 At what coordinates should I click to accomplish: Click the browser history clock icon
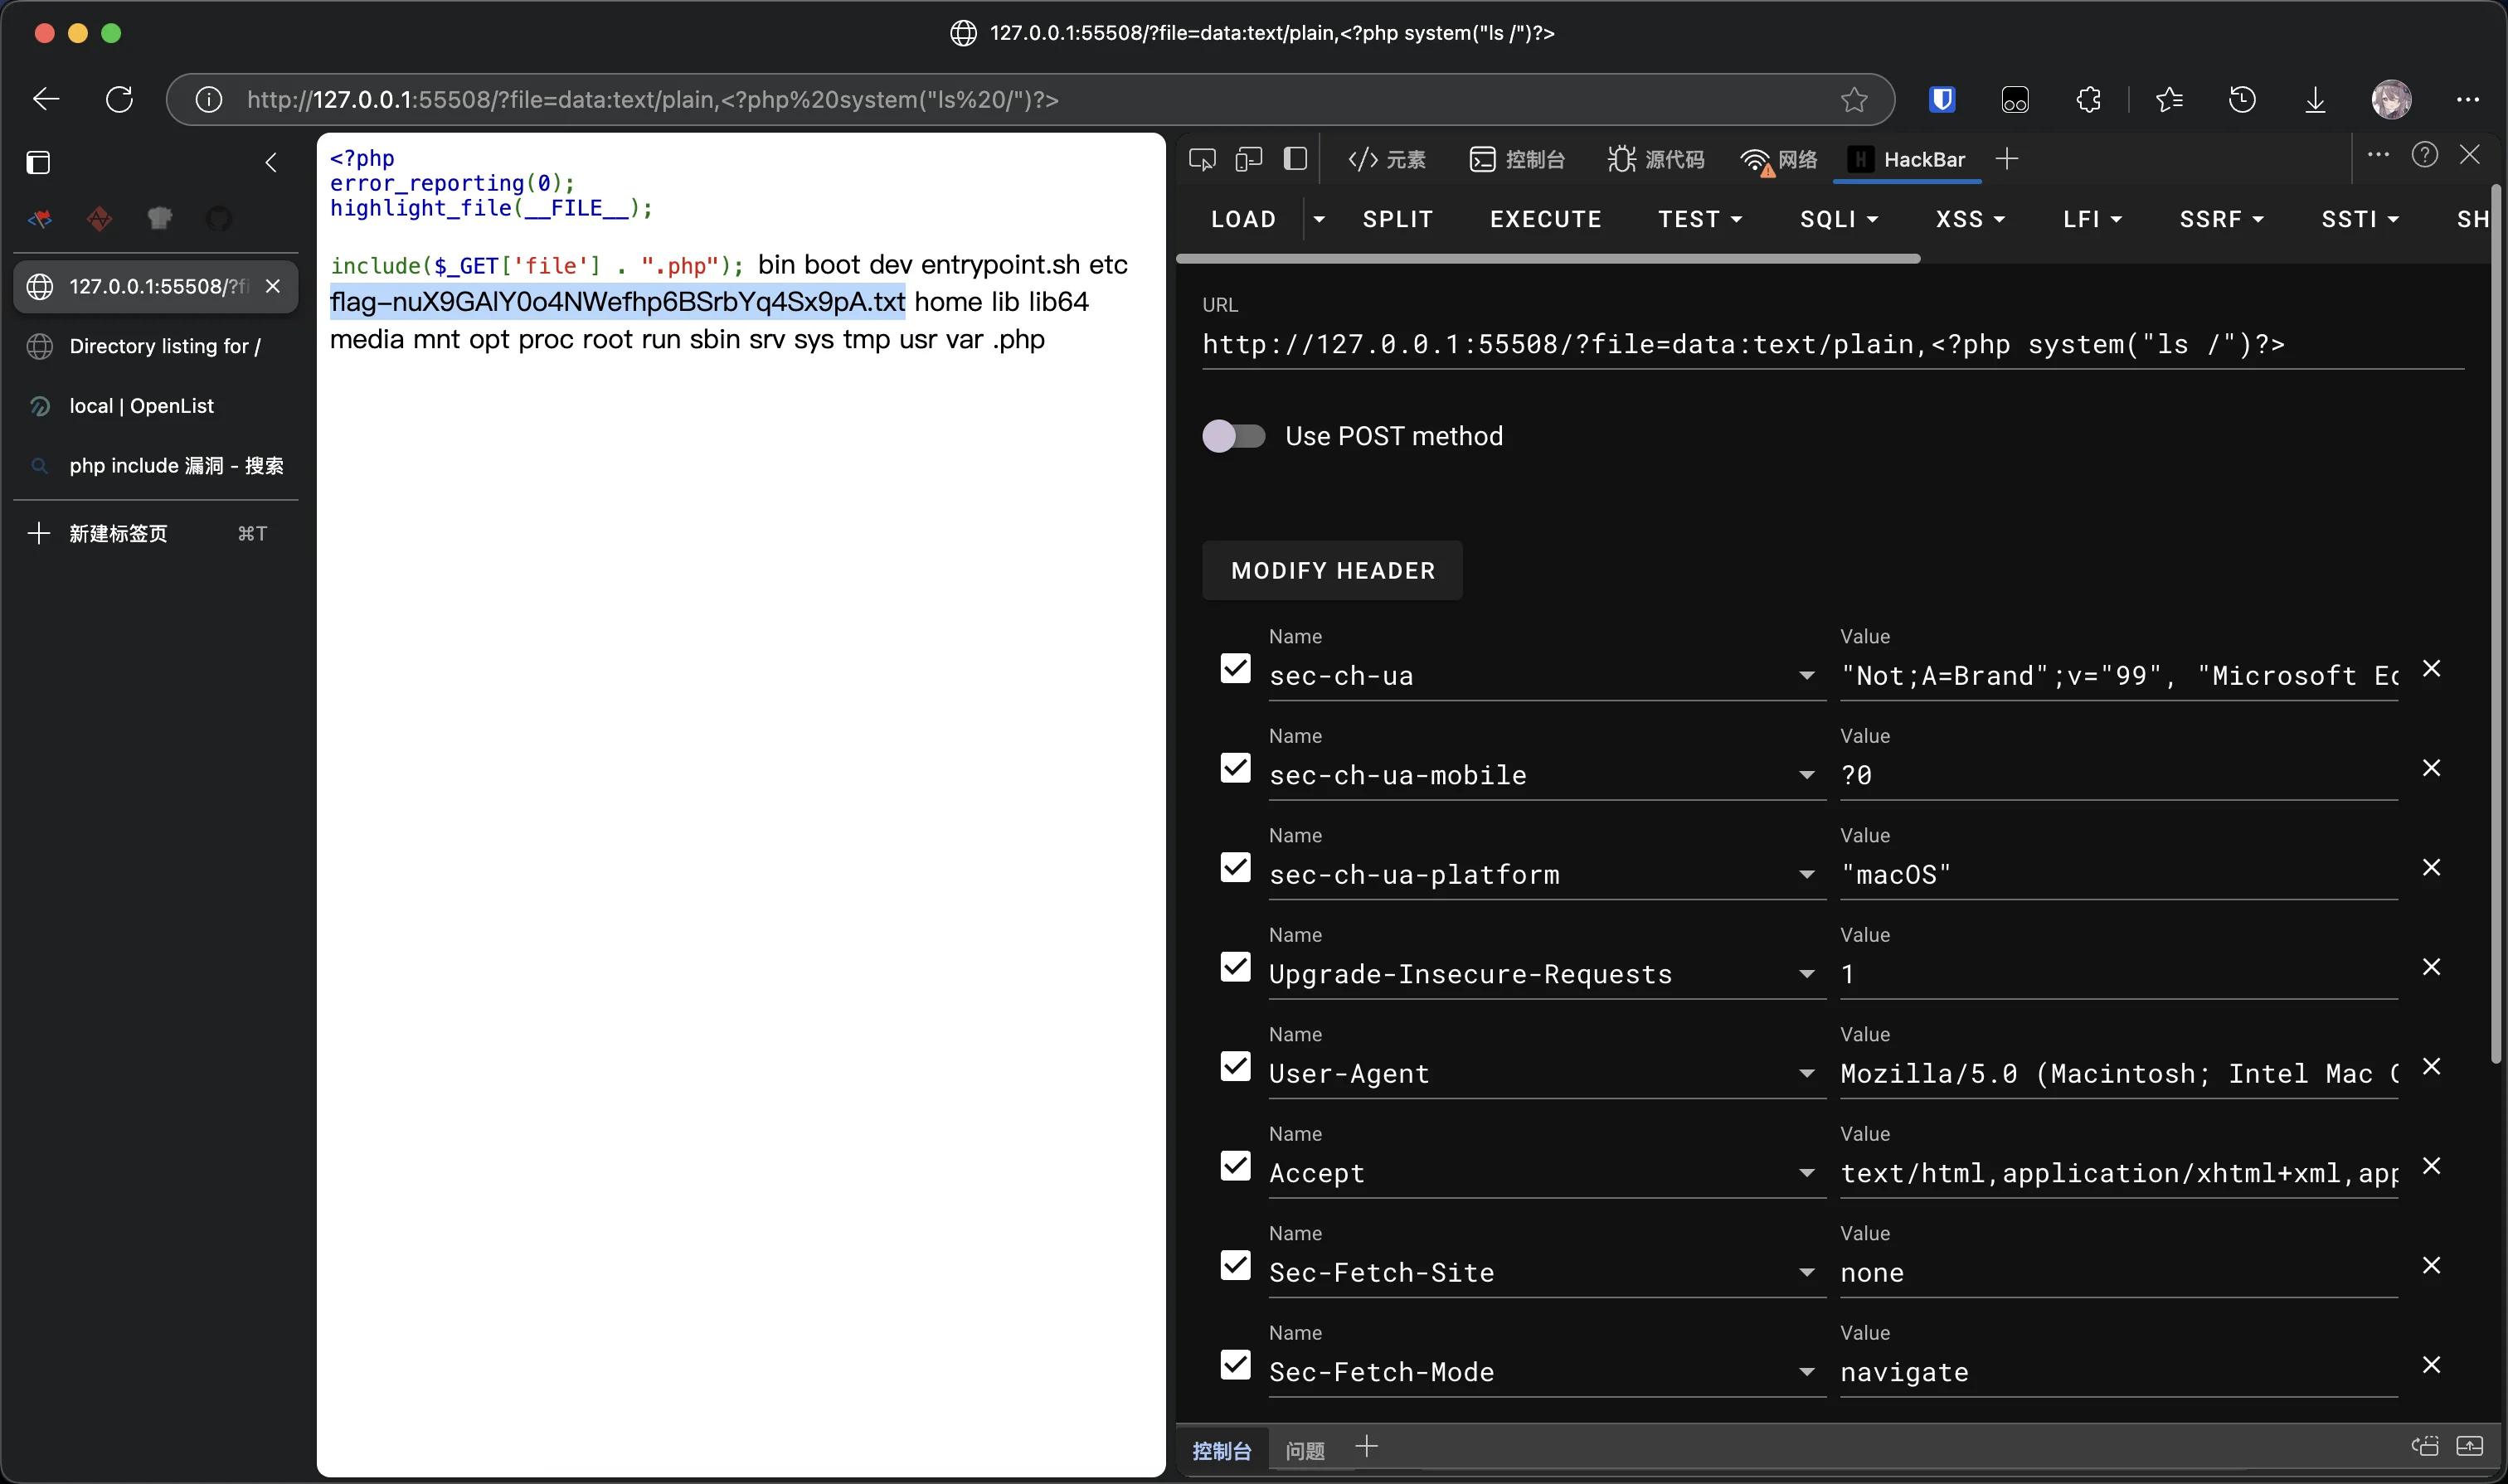[x=2242, y=99]
